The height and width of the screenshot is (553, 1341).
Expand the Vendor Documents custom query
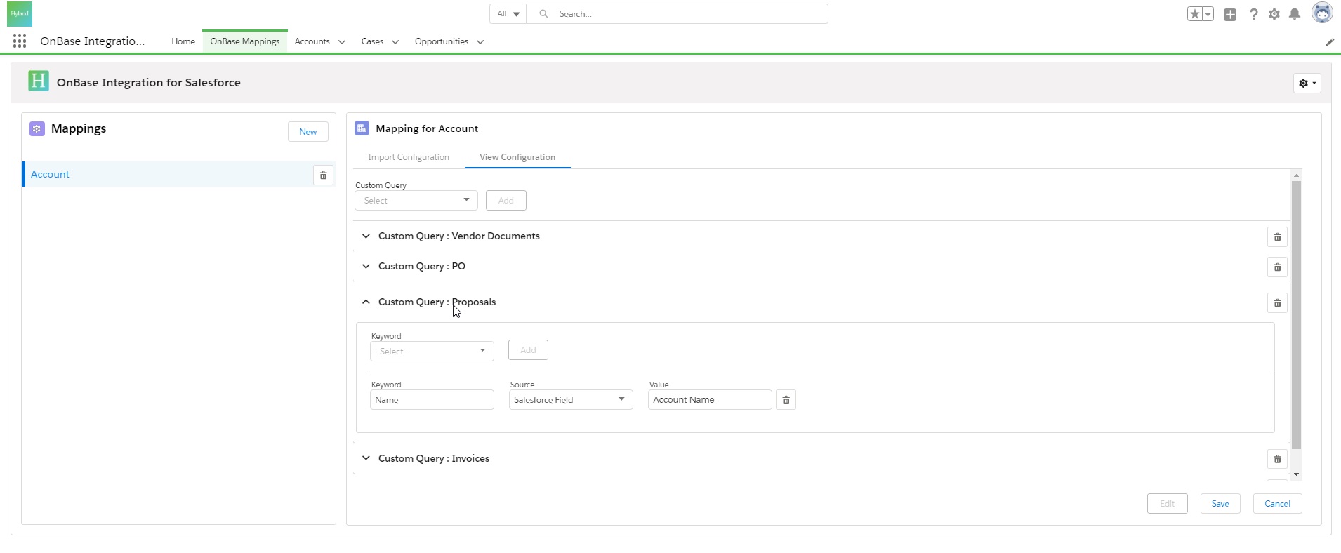(x=366, y=236)
